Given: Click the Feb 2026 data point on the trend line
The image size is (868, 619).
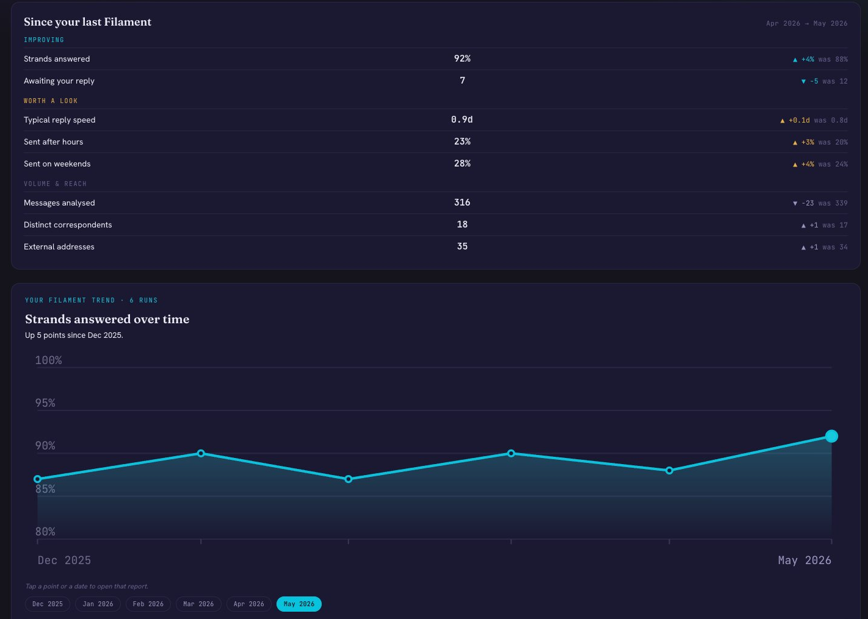Looking at the screenshot, I should pos(349,479).
